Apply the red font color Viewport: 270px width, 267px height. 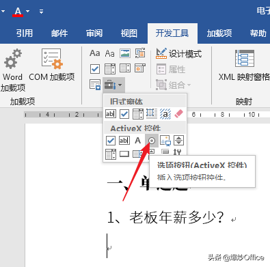[x=18, y=12]
